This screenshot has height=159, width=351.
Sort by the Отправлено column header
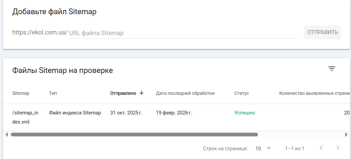pos(123,93)
